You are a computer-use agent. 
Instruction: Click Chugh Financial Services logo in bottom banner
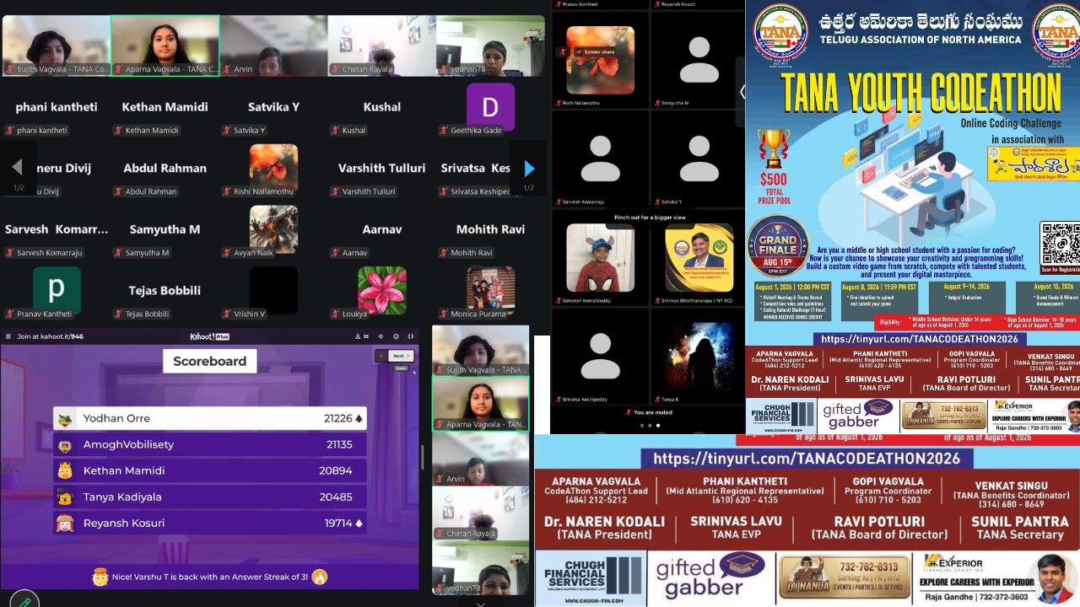(591, 578)
